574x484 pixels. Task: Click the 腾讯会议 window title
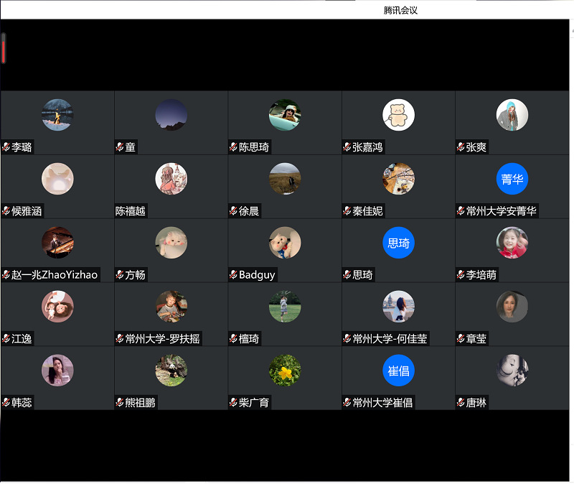[400, 10]
